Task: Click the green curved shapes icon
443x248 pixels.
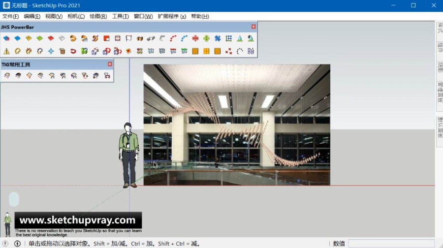Action: 84,51
